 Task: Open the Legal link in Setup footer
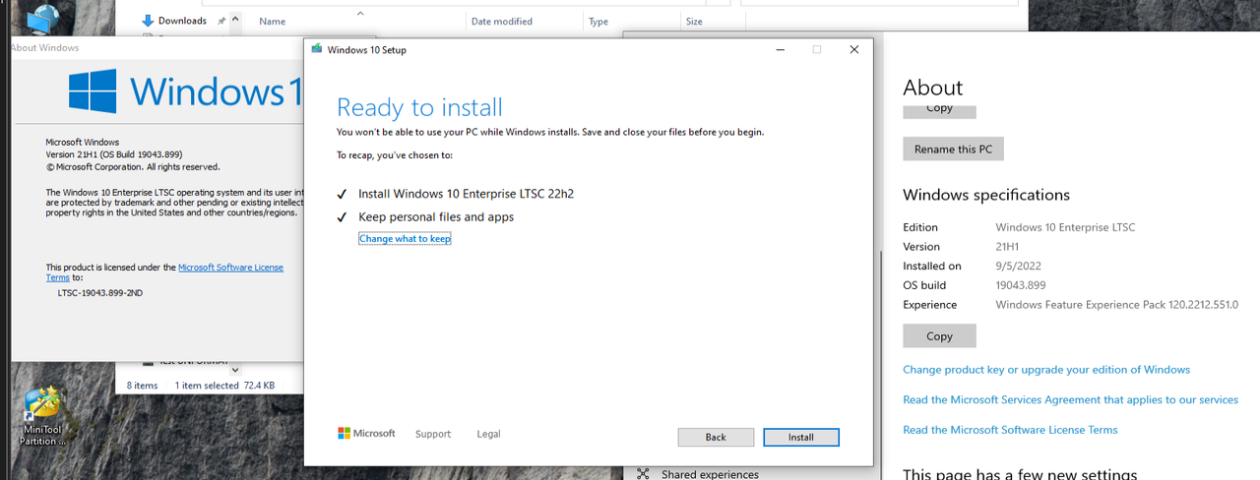(488, 434)
